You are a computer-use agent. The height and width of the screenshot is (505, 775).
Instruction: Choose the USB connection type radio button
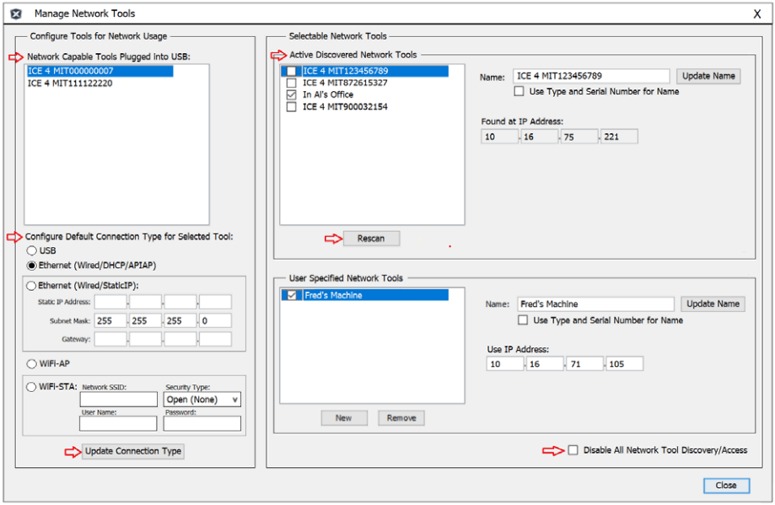coord(32,250)
